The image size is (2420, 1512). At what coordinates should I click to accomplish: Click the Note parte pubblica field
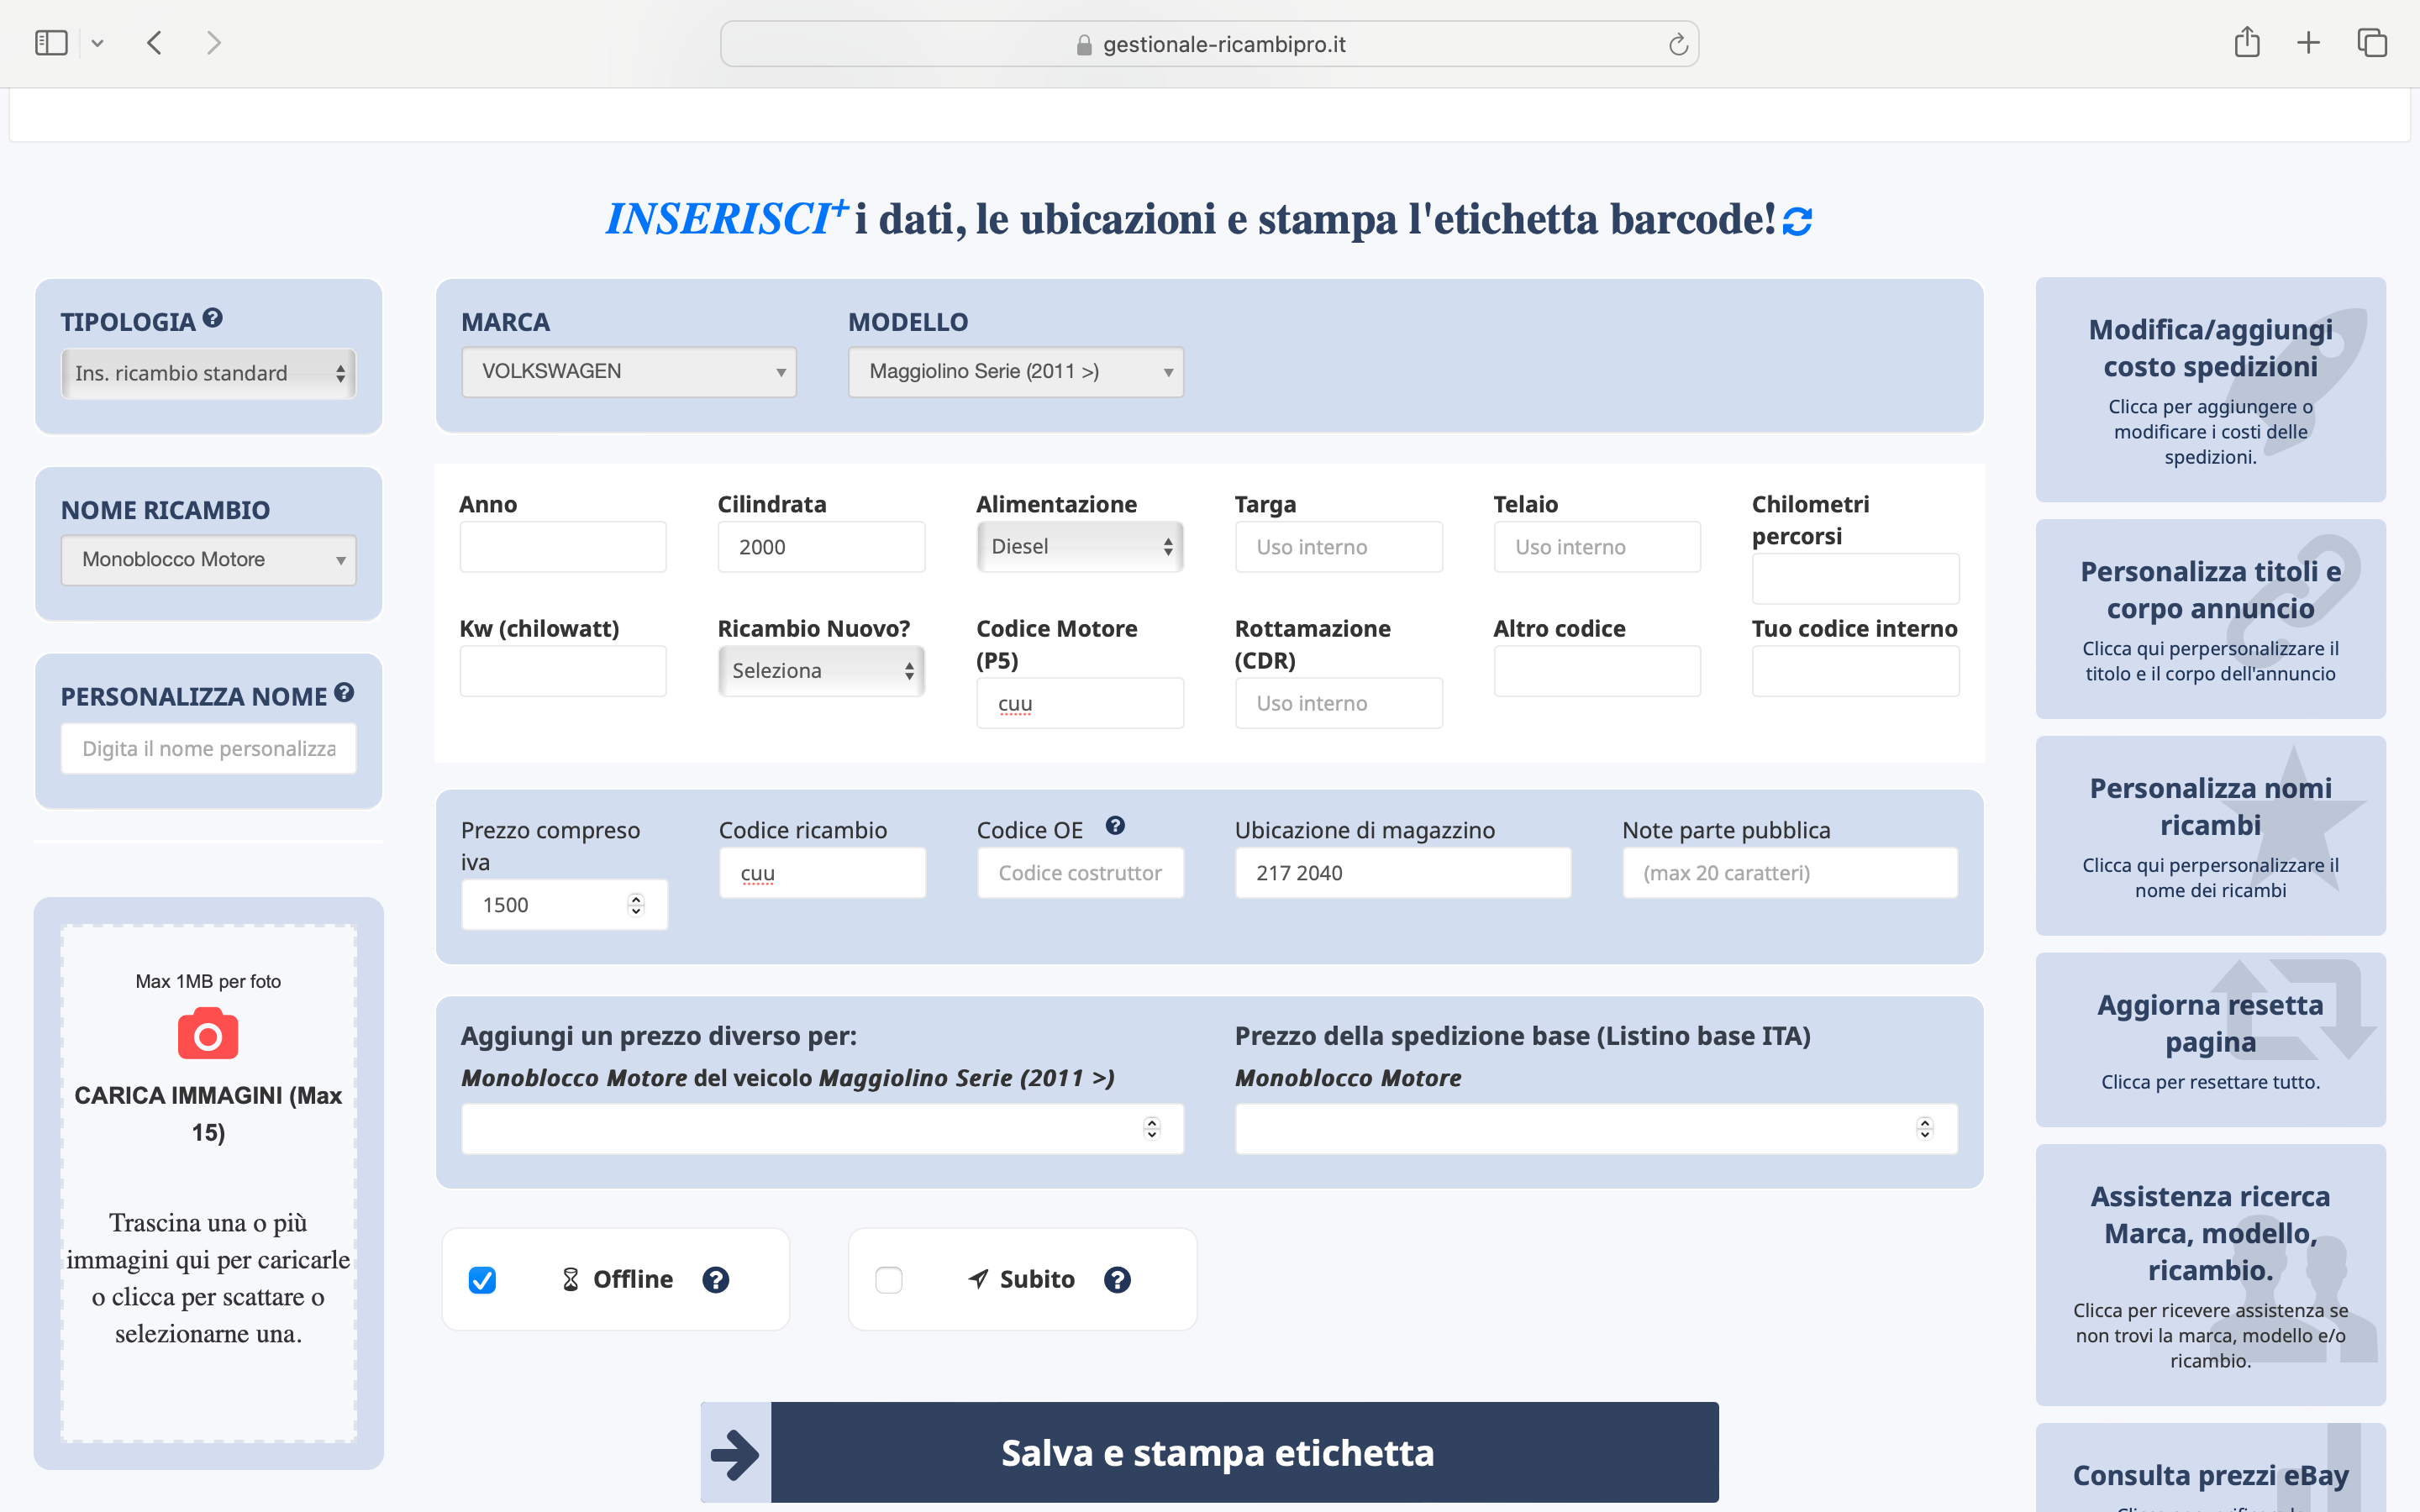(x=1790, y=873)
